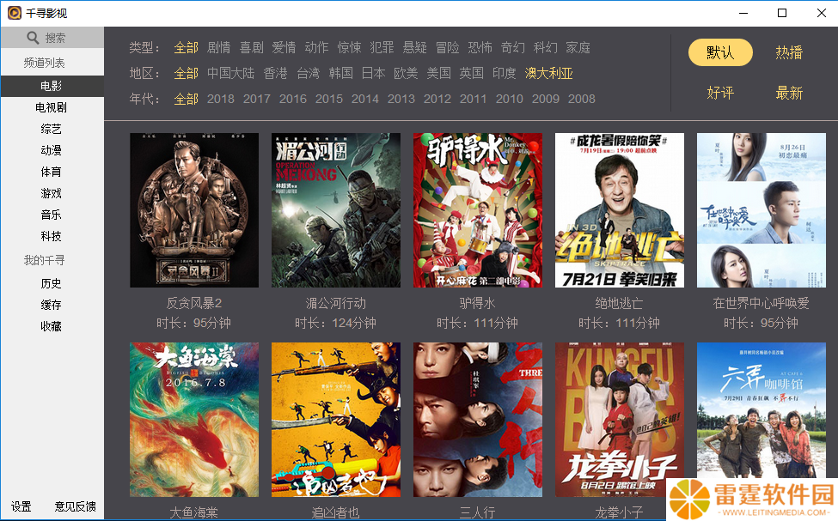The height and width of the screenshot is (521, 838).
Task: Open the 大鱼海棠 movie poster
Action: click(194, 420)
